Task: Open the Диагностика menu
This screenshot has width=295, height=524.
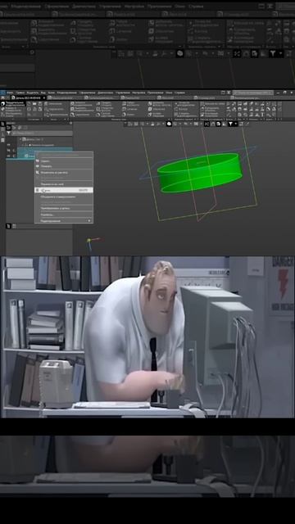Action: pos(106,93)
